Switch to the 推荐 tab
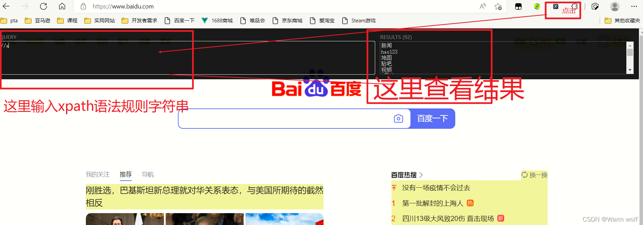The image size is (643, 225). pos(126,175)
